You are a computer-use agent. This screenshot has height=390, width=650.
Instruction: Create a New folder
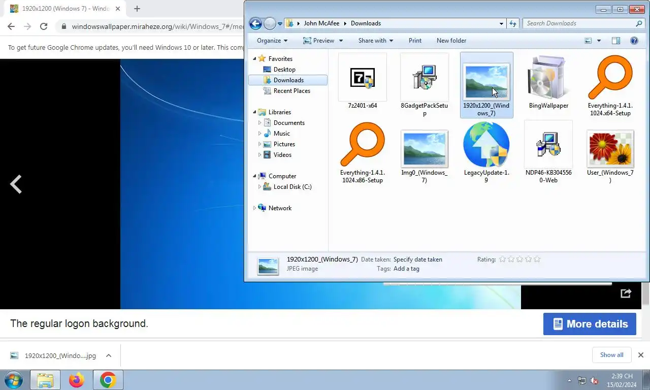pyautogui.click(x=451, y=41)
